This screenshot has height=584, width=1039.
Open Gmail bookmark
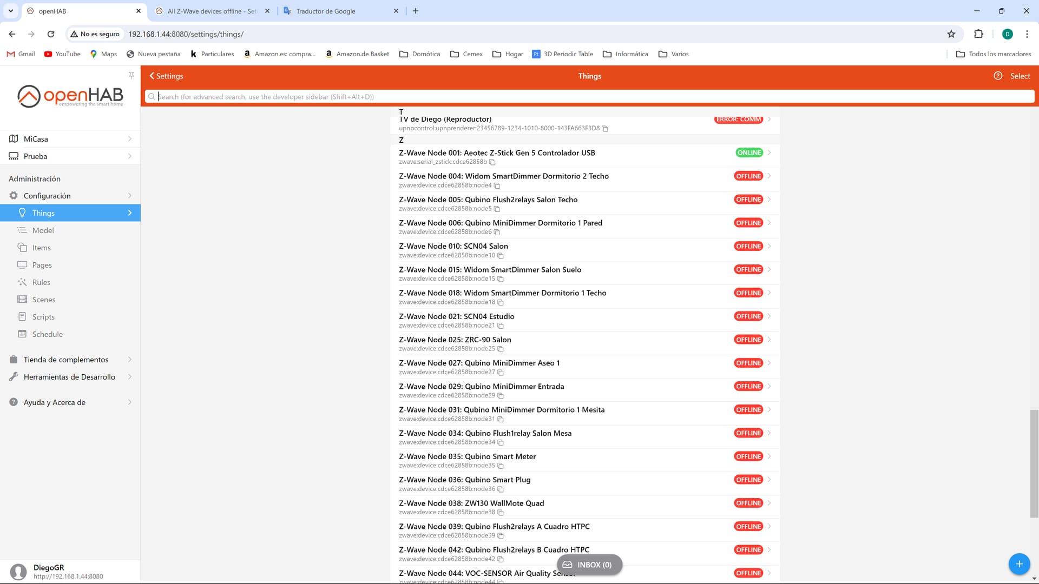tap(21, 54)
